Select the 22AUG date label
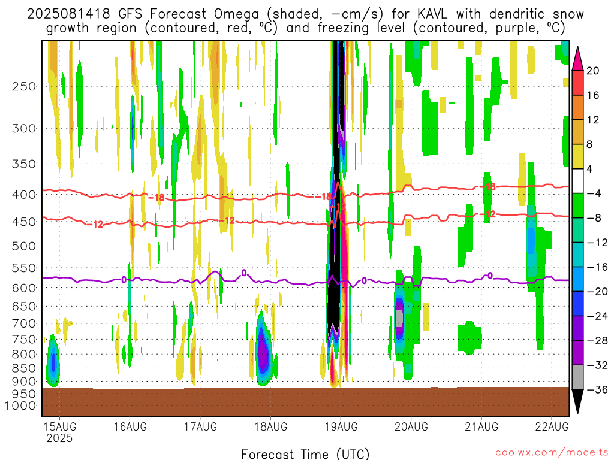The image size is (614, 460). click(552, 426)
